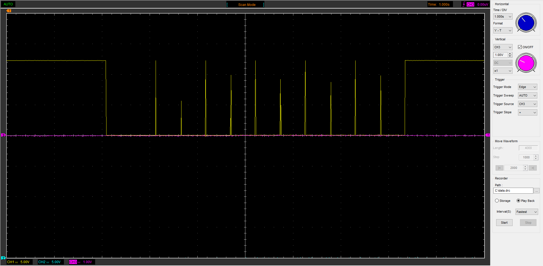Expand the Trigger Mode Edge dropdown
The width and height of the screenshot is (543, 266).
click(x=527, y=87)
